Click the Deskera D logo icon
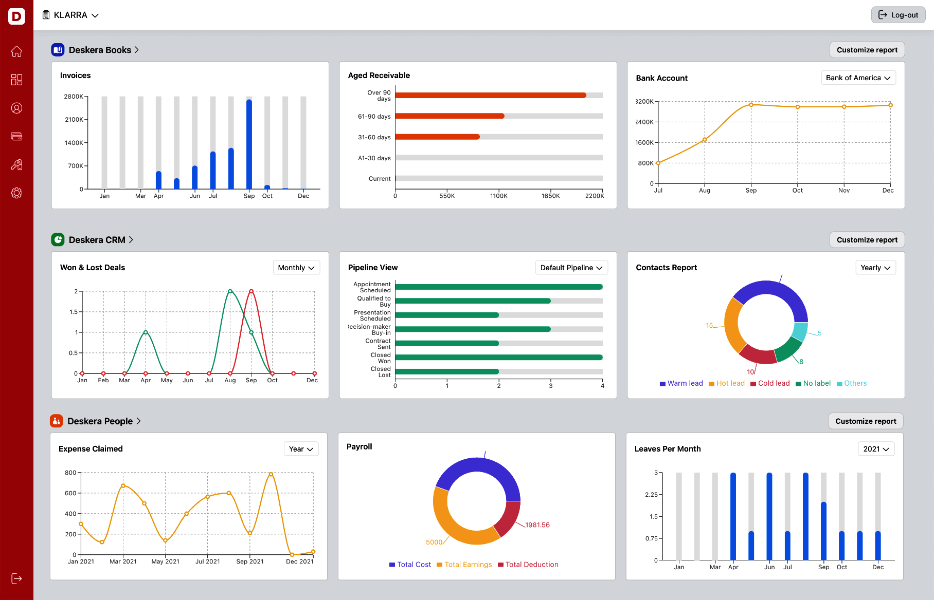Screen dimensions: 934x600 [16, 16]
